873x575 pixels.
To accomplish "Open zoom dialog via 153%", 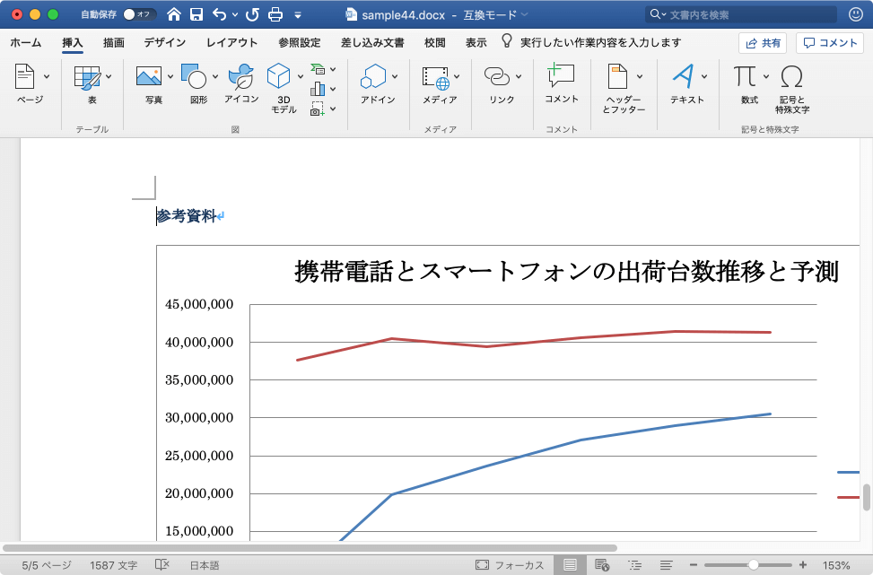I will tap(836, 565).
